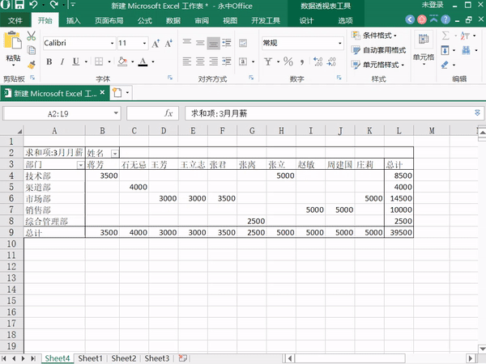Switch to the 公式 tab
The width and height of the screenshot is (486, 364).
pyautogui.click(x=145, y=21)
